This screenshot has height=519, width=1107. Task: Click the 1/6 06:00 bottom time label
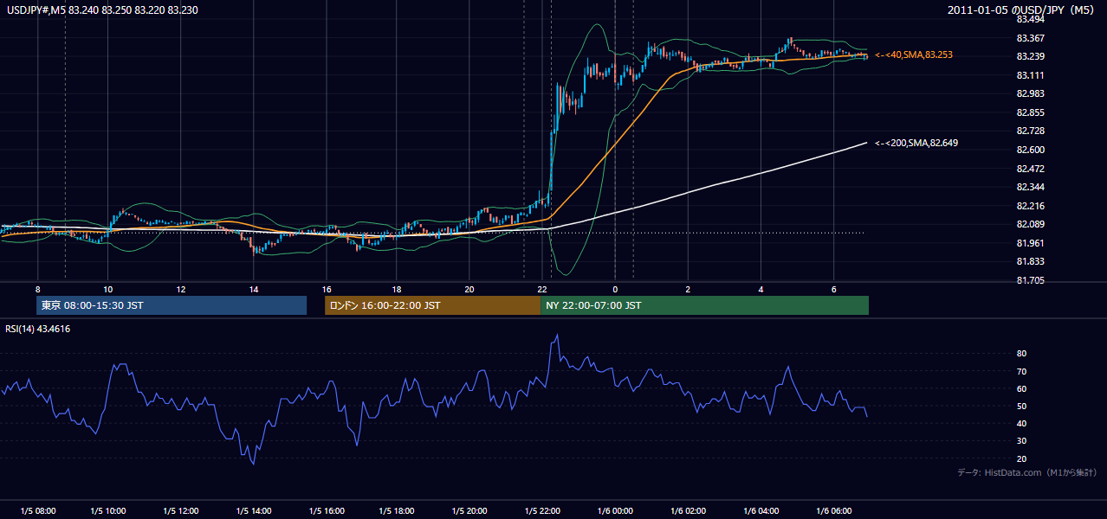[x=834, y=511]
